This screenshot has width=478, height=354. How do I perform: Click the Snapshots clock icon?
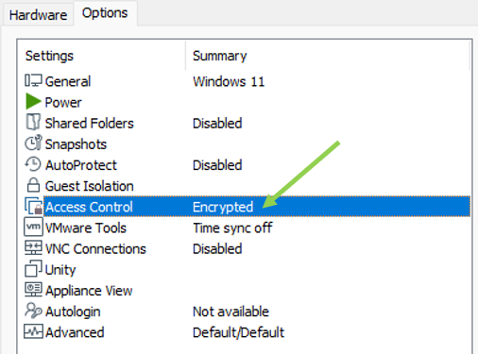(33, 143)
